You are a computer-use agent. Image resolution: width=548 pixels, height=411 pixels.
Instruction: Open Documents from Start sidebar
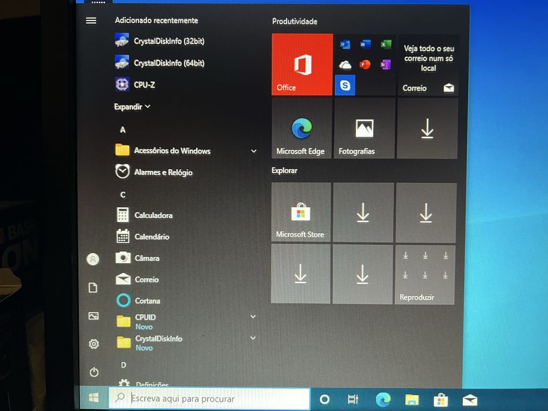tap(93, 288)
